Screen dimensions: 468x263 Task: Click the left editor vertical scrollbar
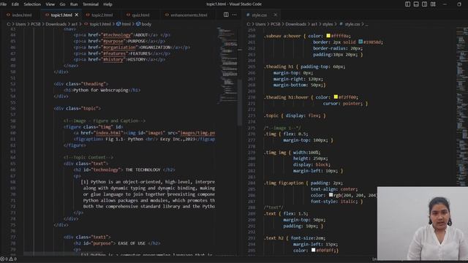pyautogui.click(x=240, y=102)
